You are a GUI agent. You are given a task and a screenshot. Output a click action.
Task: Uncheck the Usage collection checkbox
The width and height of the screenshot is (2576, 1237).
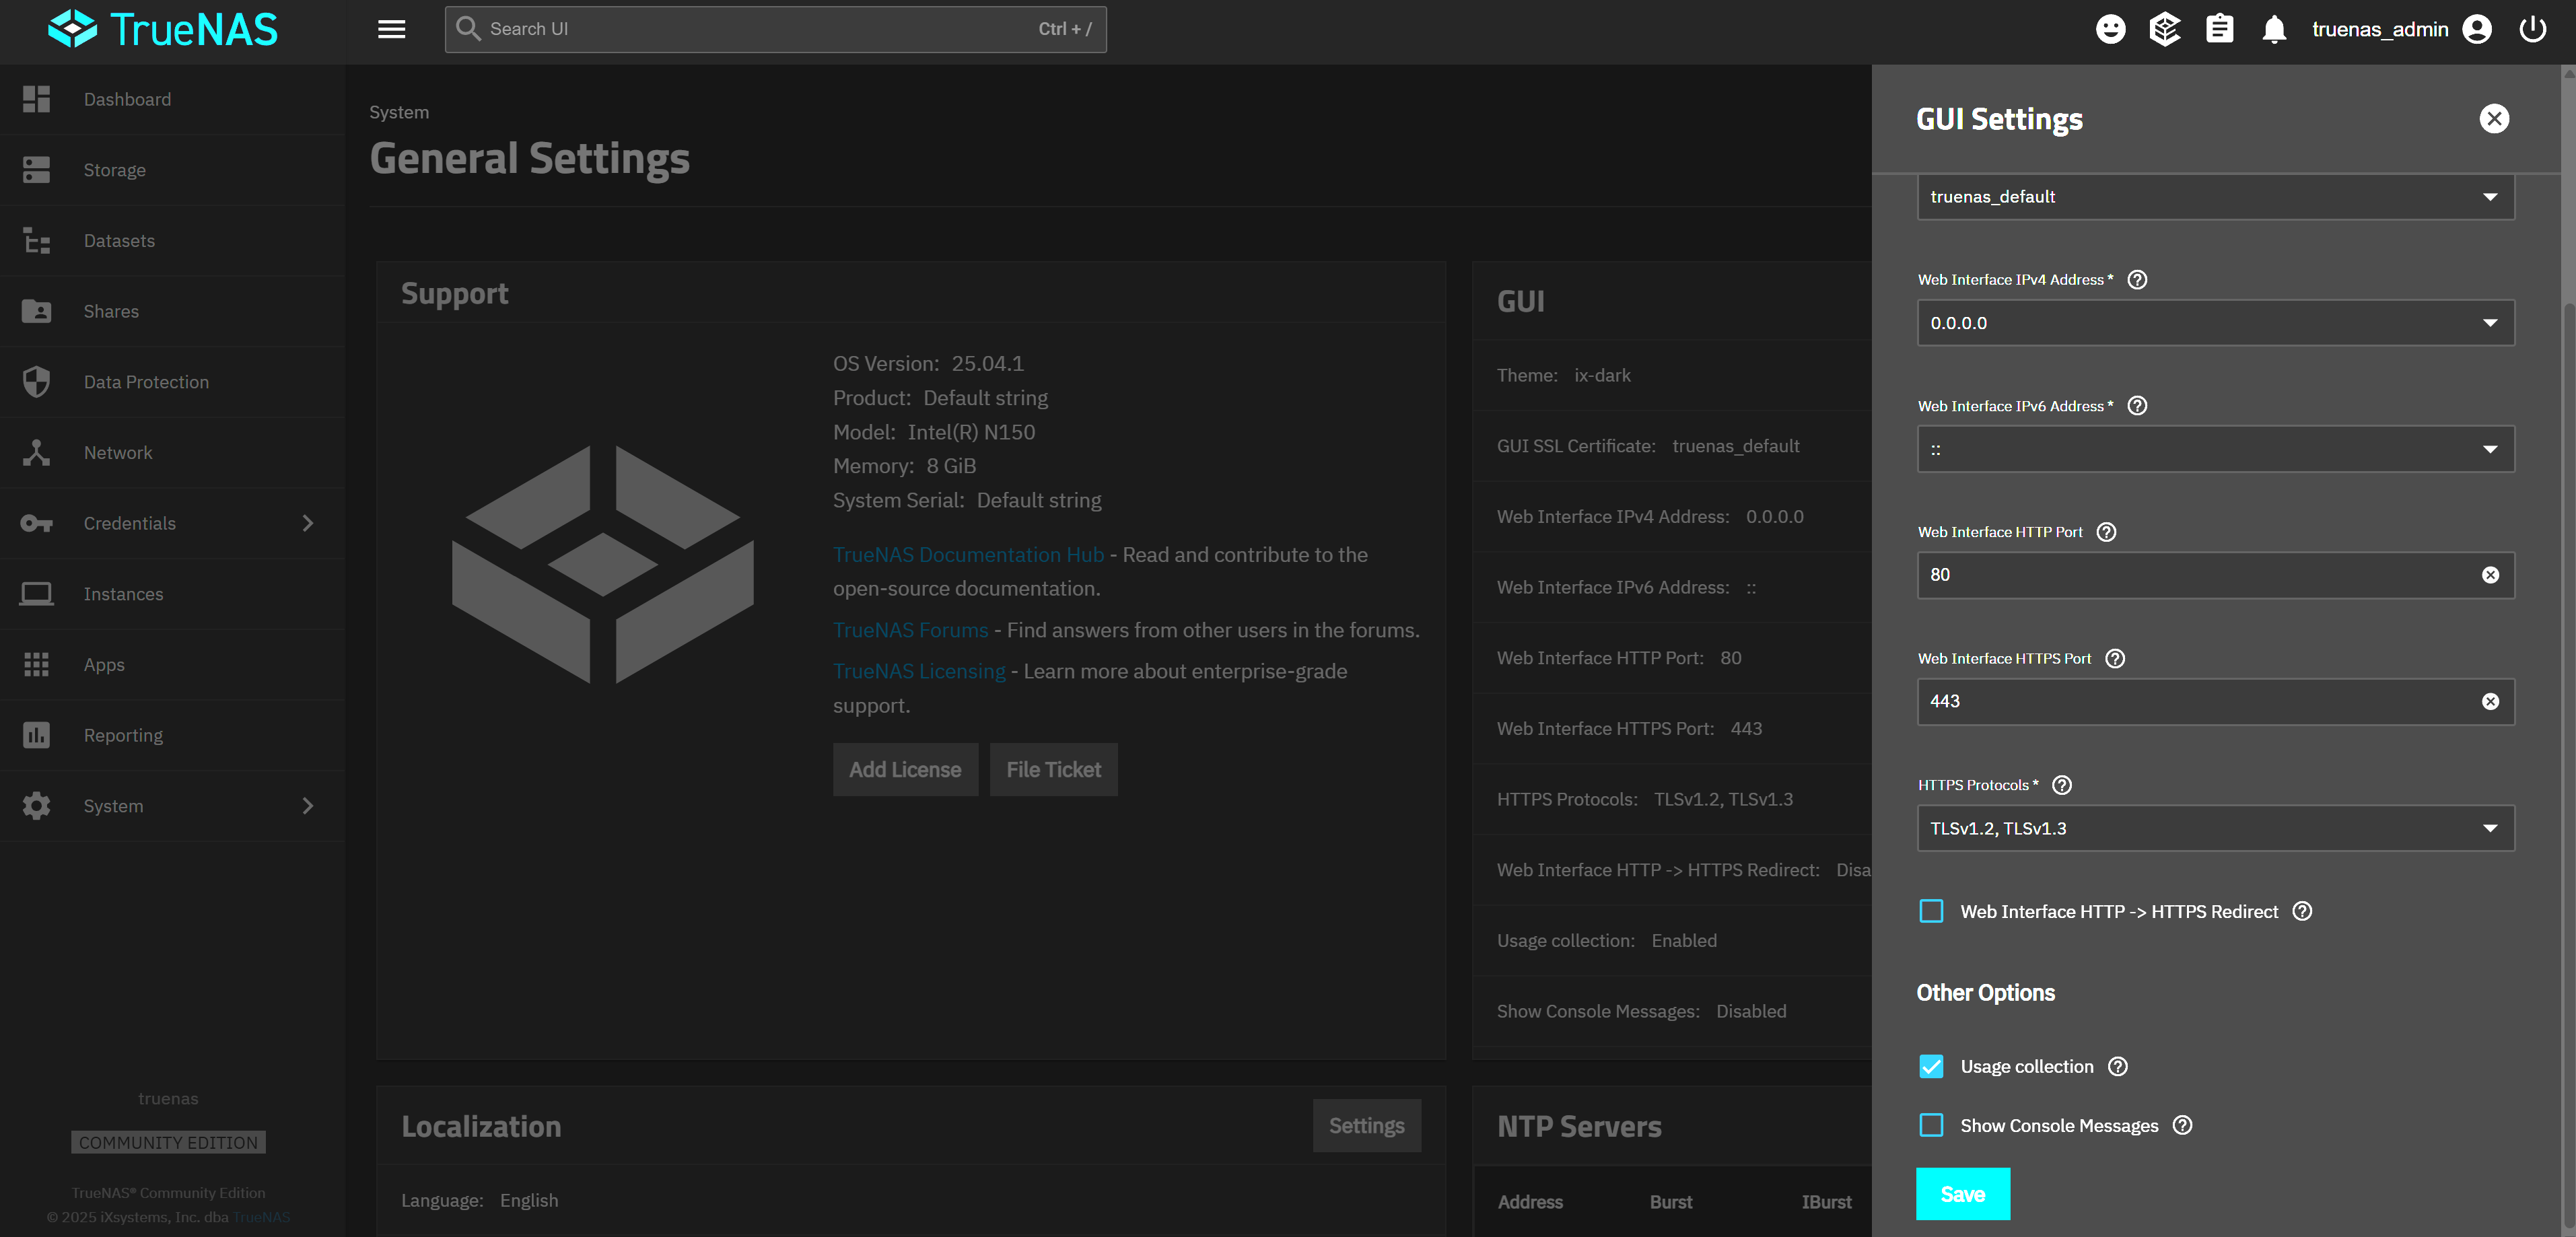(1931, 1066)
